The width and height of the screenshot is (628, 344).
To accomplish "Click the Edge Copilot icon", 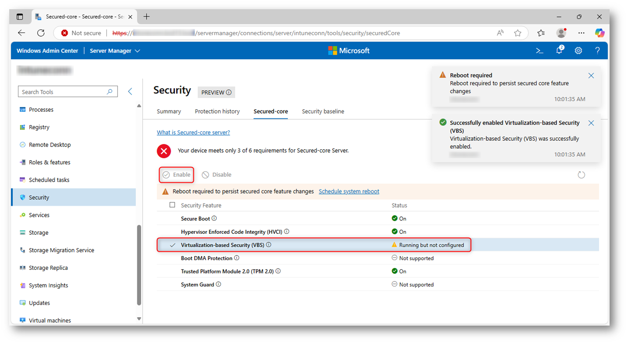I will 599,33.
